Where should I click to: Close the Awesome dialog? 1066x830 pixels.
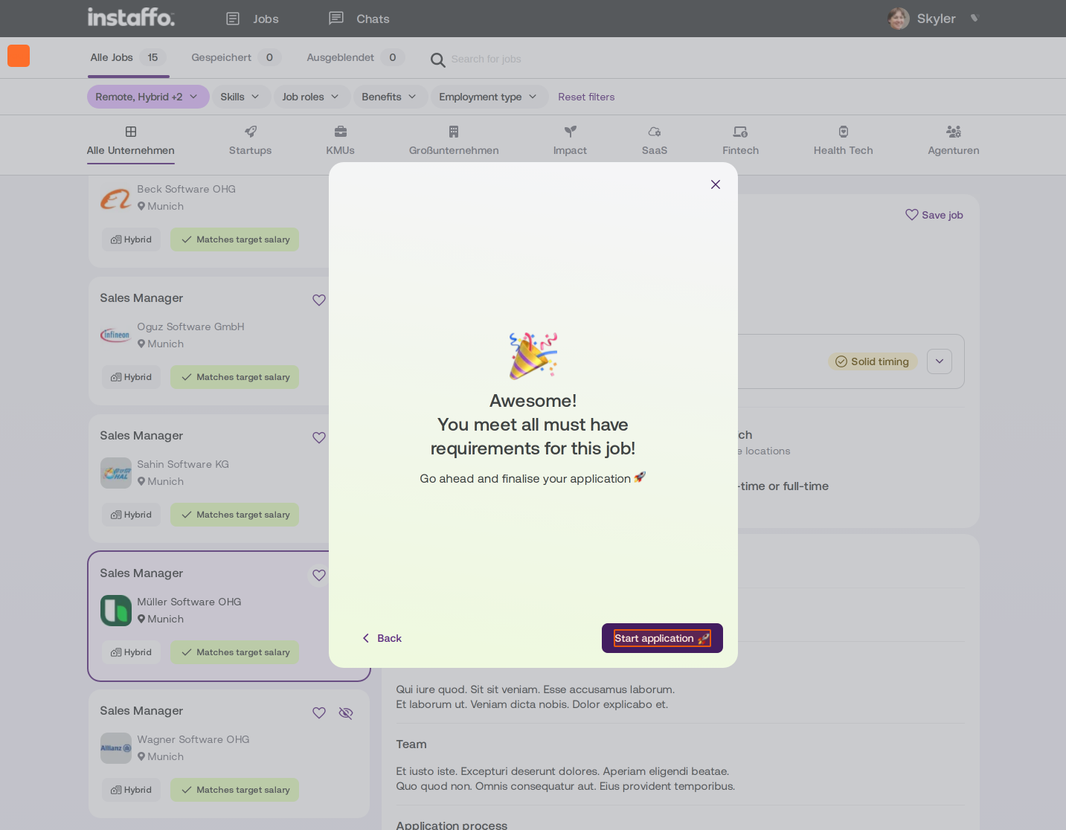(716, 184)
